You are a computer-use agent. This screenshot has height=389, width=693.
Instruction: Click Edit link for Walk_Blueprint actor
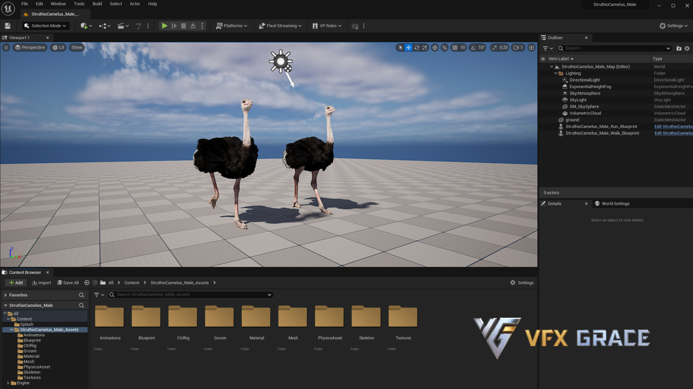(674, 133)
